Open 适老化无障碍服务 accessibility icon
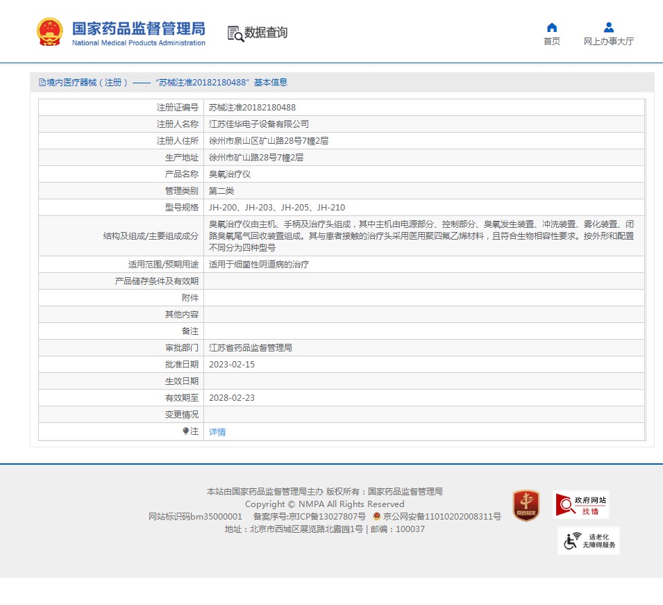Image resolution: width=663 pixels, height=605 pixels. click(589, 540)
